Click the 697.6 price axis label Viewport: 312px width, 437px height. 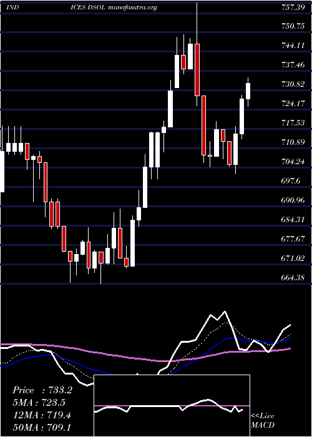pos(291,181)
